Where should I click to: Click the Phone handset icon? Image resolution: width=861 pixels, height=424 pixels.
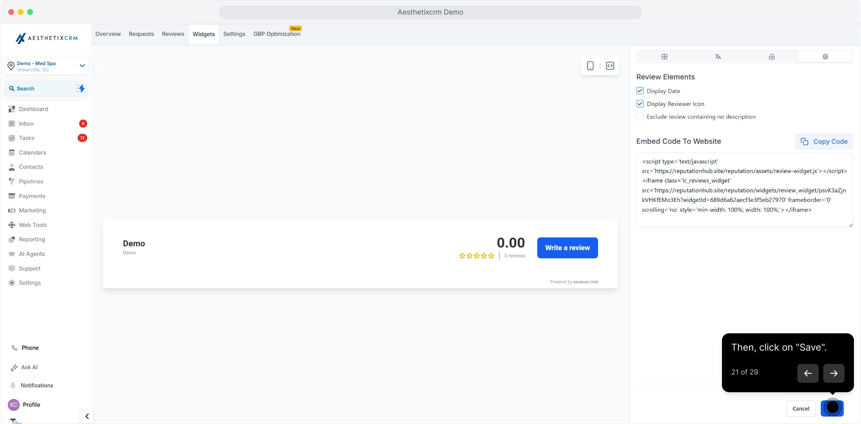[15, 348]
